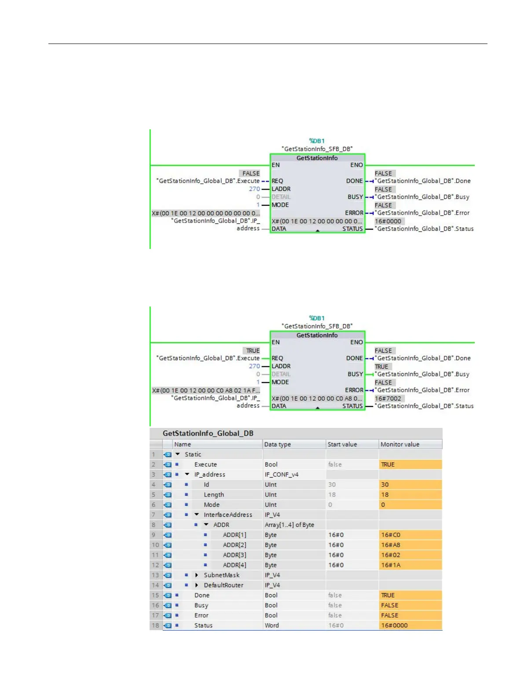524x698 pixels.
Task: Select the first block's LADDR value 270
Action: (x=254, y=189)
